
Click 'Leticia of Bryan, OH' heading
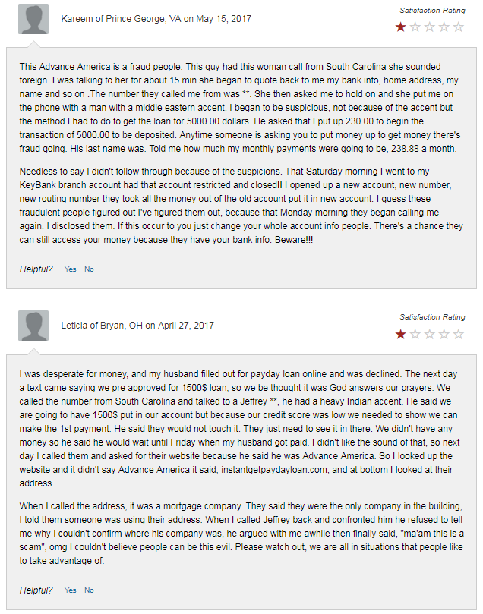(102, 326)
